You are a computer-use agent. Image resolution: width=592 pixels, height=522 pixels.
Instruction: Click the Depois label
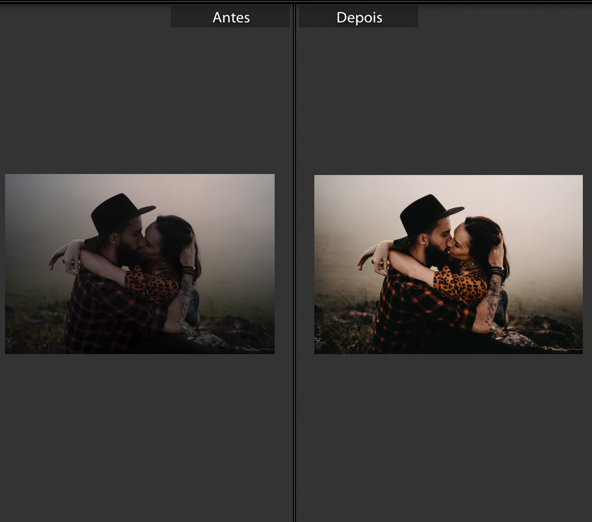tap(359, 17)
